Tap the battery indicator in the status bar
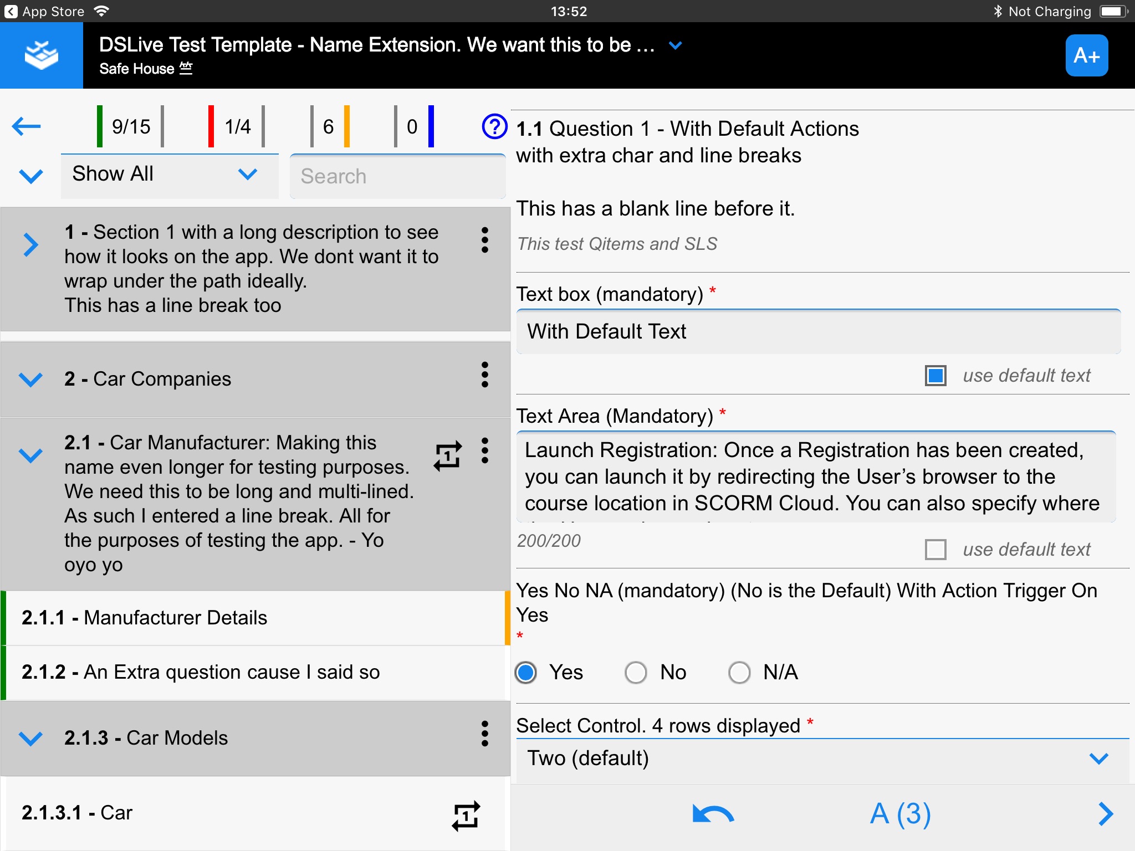 point(1113,11)
